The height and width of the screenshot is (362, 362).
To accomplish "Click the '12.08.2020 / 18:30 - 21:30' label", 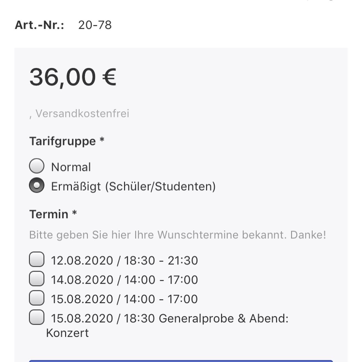I will (124, 261).
